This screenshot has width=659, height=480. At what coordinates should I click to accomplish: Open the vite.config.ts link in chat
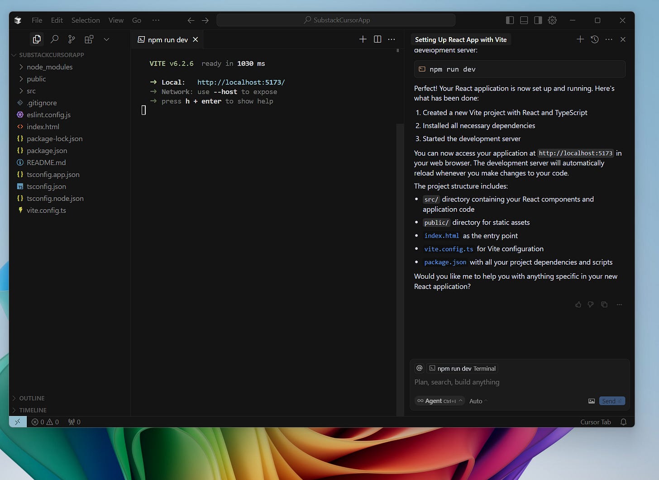point(449,249)
